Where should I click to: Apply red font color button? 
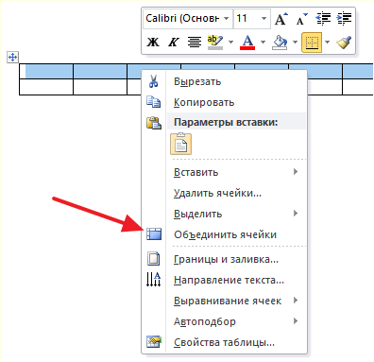pos(247,42)
